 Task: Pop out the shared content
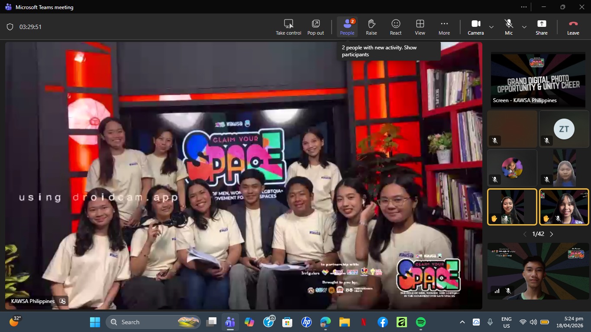coord(316,27)
